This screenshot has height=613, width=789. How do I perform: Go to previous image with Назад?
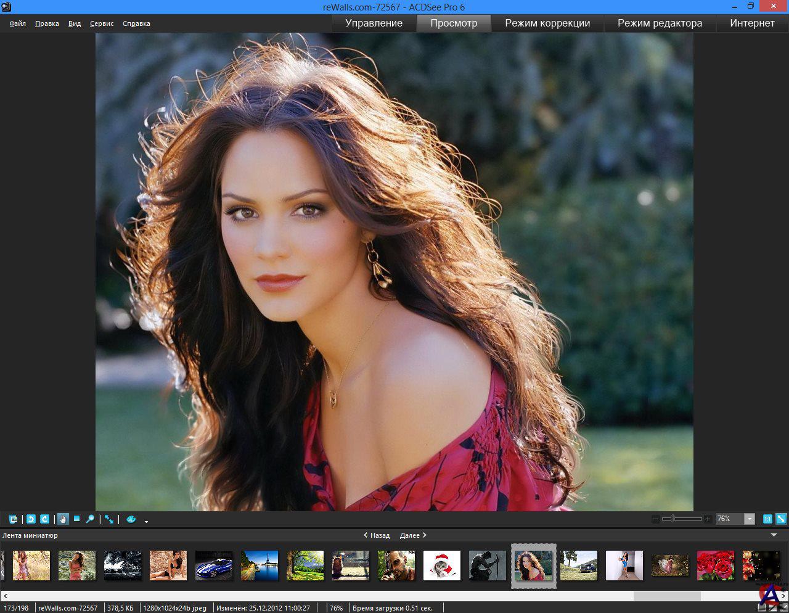pyautogui.click(x=377, y=535)
